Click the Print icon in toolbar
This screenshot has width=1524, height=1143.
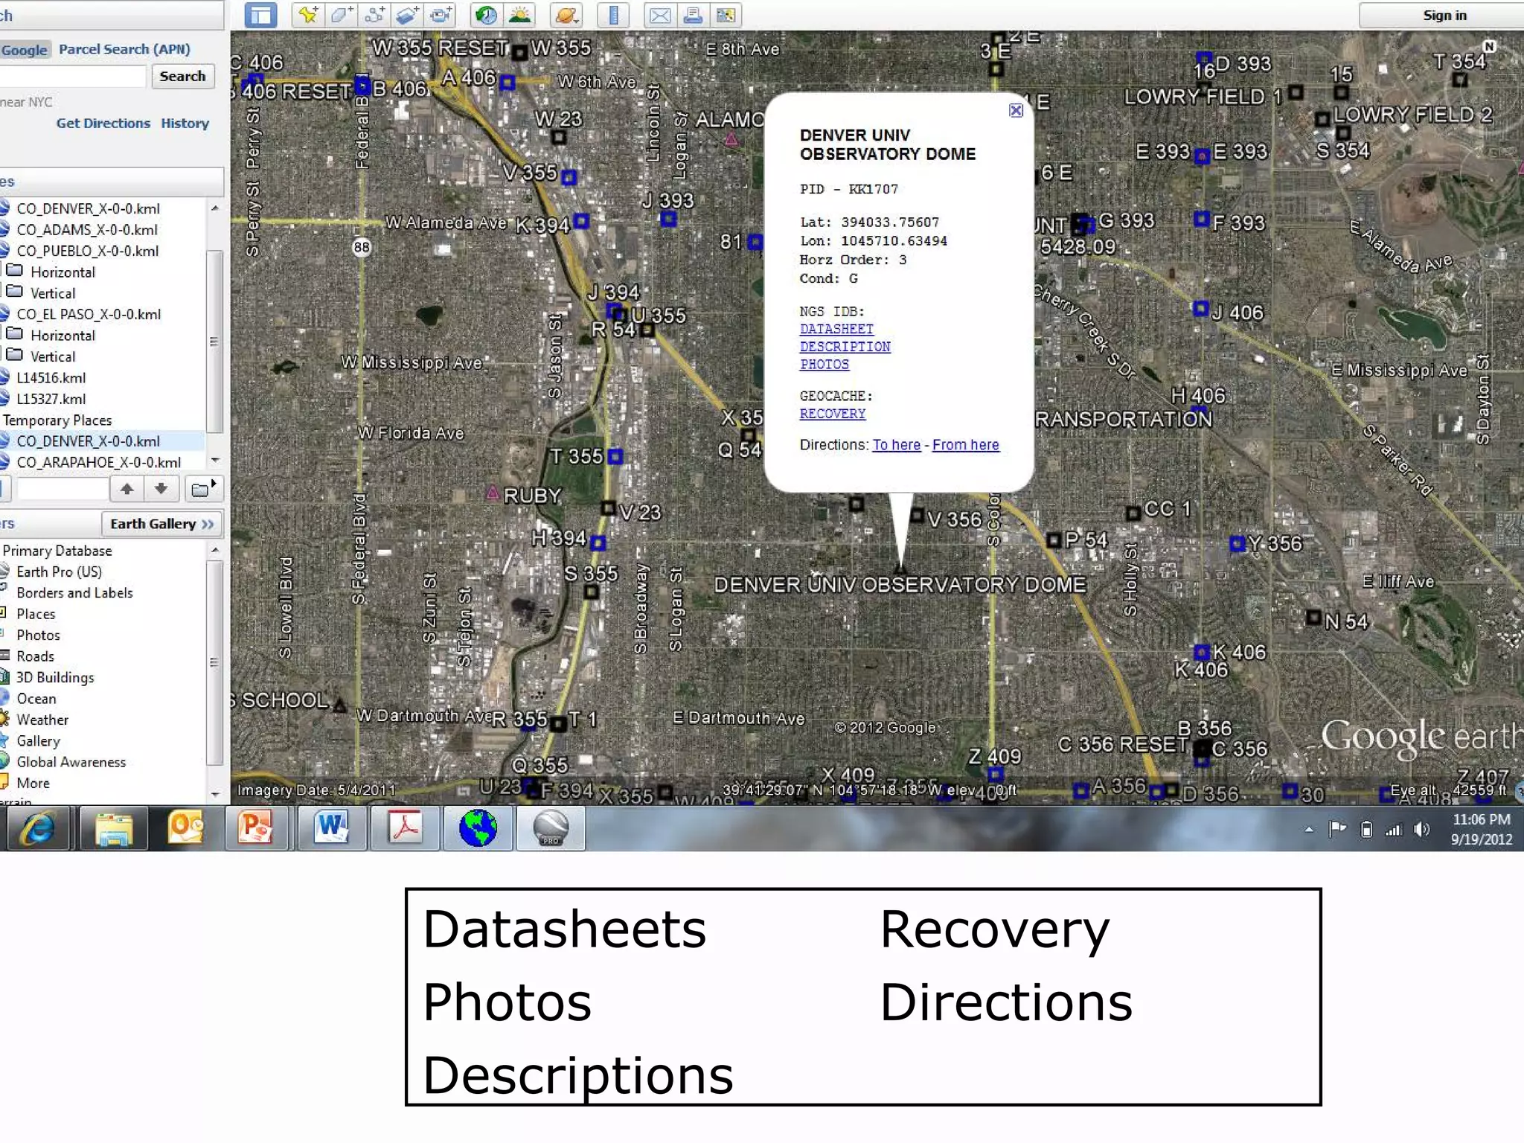click(x=692, y=15)
